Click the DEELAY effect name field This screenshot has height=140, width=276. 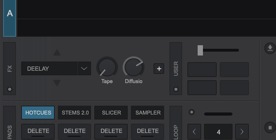coord(49,69)
